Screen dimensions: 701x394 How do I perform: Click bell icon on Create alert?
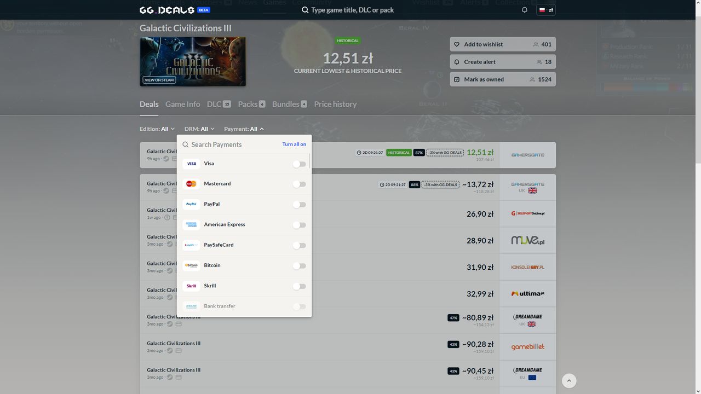click(457, 62)
